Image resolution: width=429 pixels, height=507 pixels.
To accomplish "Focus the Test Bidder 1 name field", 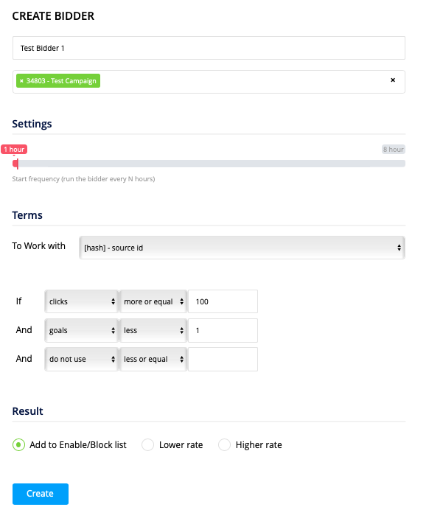I will click(x=209, y=48).
